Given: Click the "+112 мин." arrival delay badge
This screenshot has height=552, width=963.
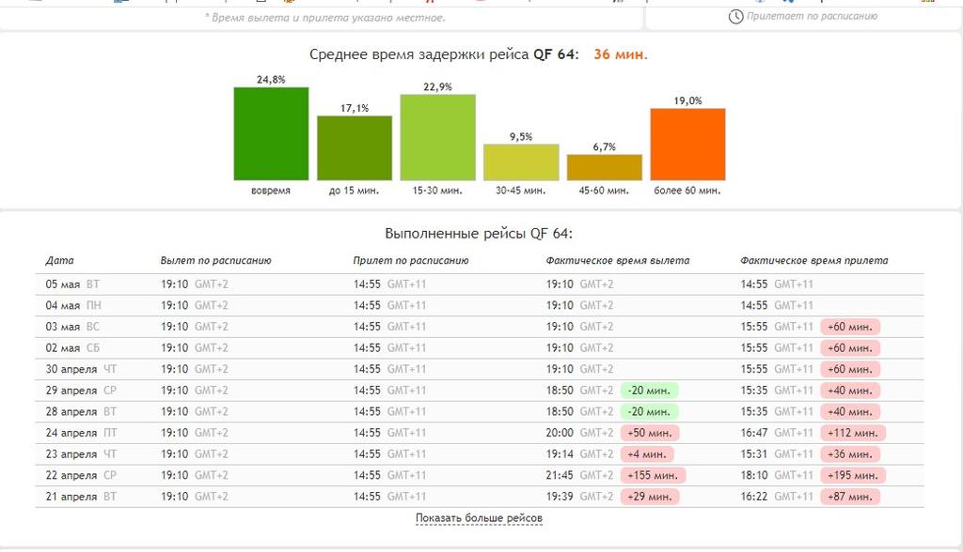Looking at the screenshot, I should (853, 433).
